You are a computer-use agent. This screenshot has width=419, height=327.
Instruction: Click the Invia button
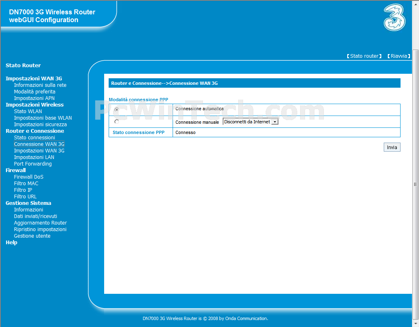pos(392,147)
